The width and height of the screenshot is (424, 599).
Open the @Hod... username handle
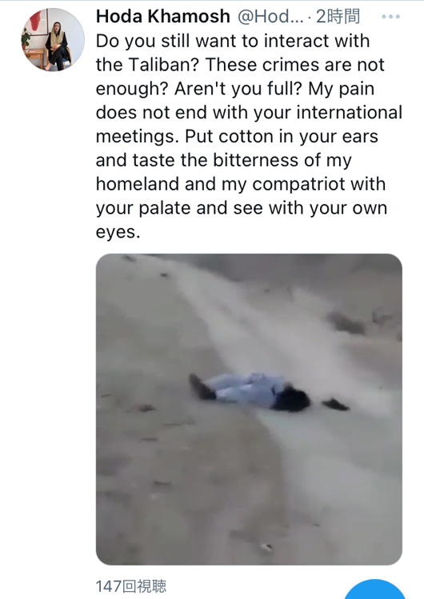tap(270, 17)
